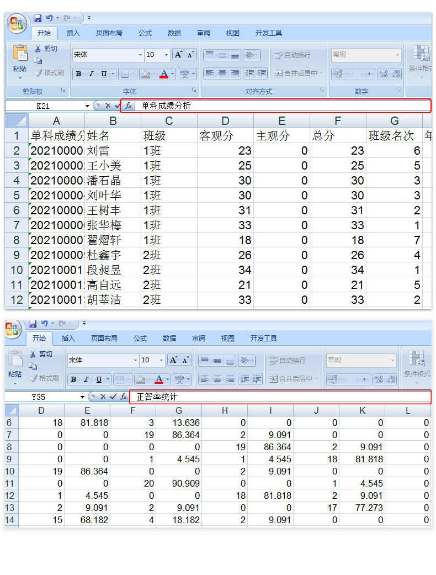Click the Insert Function fx icon above 单科成绩分析 sheet
The height and width of the screenshot is (575, 436).
point(128,105)
